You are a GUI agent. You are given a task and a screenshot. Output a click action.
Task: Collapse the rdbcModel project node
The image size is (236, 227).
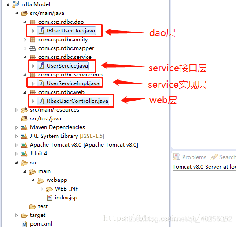click(x=8, y=5)
